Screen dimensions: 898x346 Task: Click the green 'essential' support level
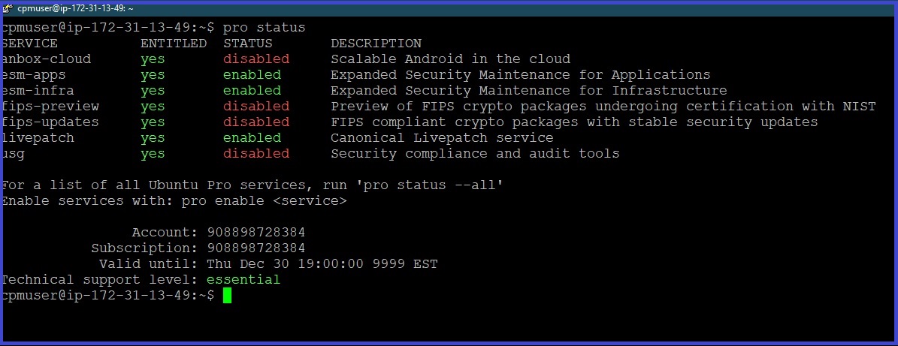point(243,280)
